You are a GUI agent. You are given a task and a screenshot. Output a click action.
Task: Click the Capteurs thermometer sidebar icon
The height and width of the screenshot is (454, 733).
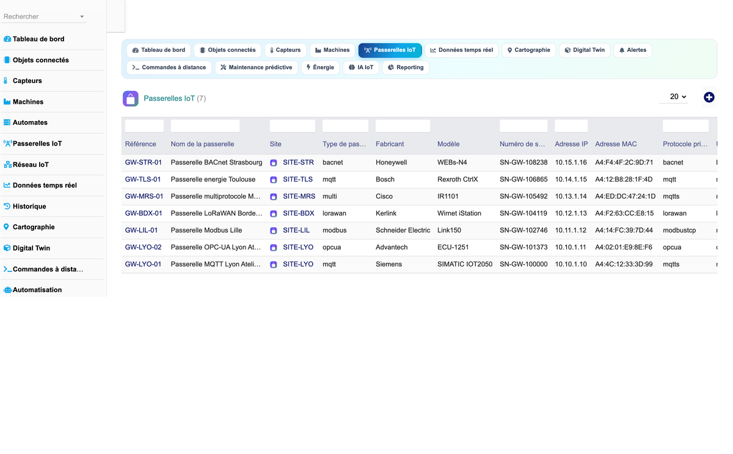tap(6, 81)
